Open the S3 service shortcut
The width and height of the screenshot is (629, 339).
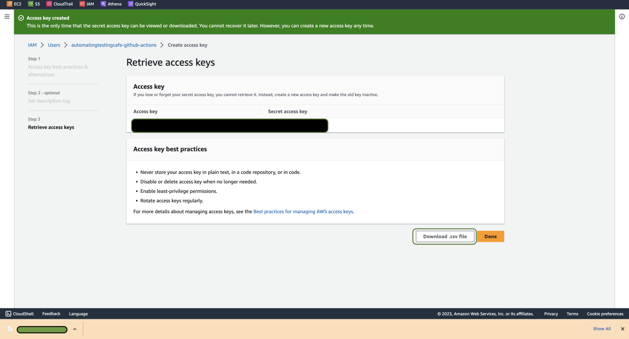pos(34,4)
